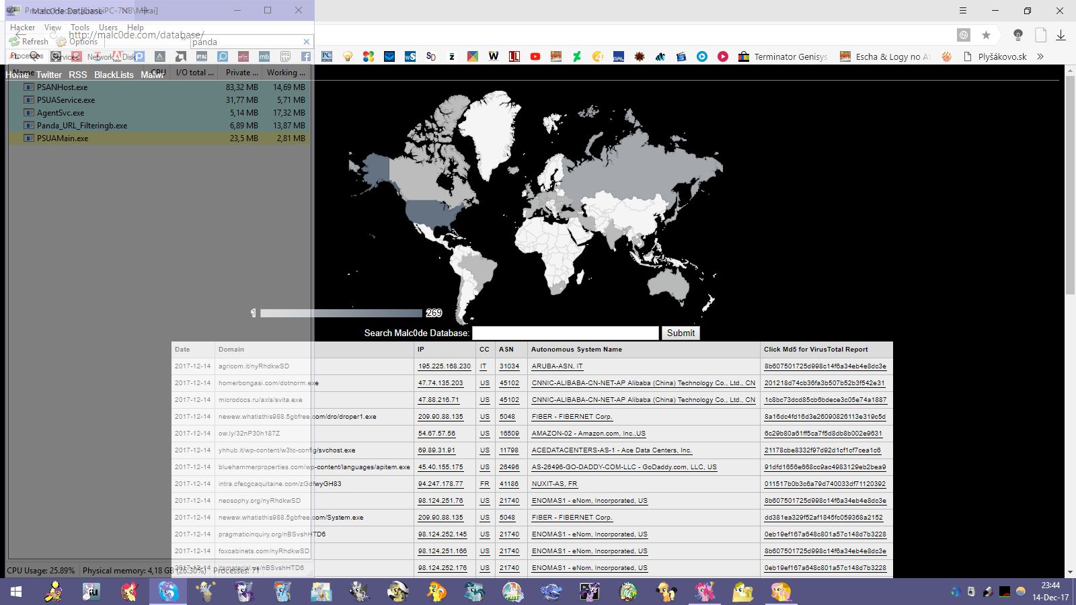Sort by the Private bytes column header

click(x=241, y=73)
